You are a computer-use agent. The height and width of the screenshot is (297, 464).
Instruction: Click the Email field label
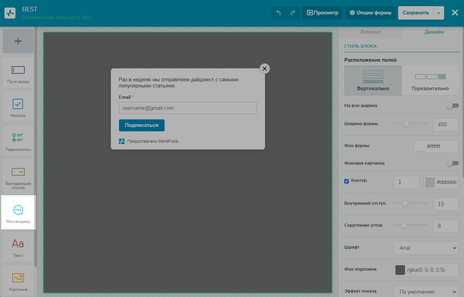(125, 97)
